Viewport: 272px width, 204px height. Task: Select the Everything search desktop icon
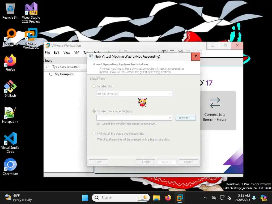point(10,37)
